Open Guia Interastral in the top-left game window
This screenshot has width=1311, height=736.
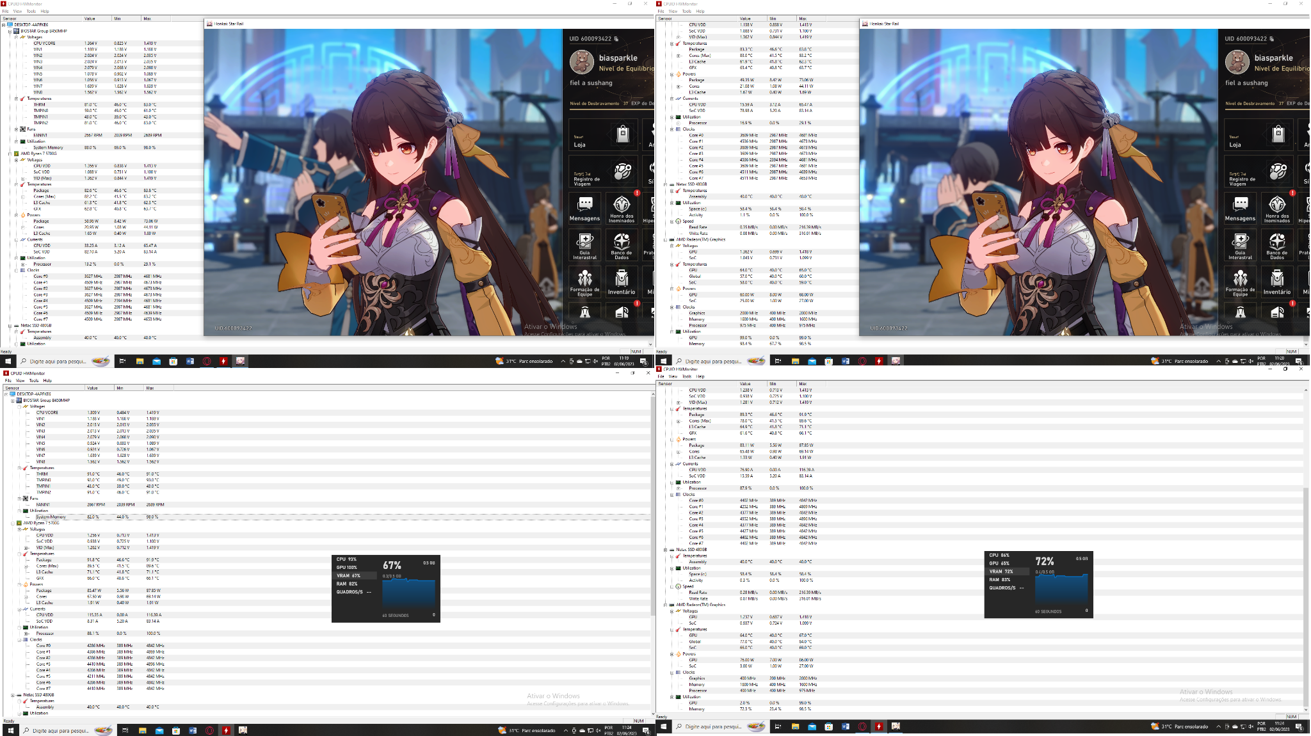point(584,246)
